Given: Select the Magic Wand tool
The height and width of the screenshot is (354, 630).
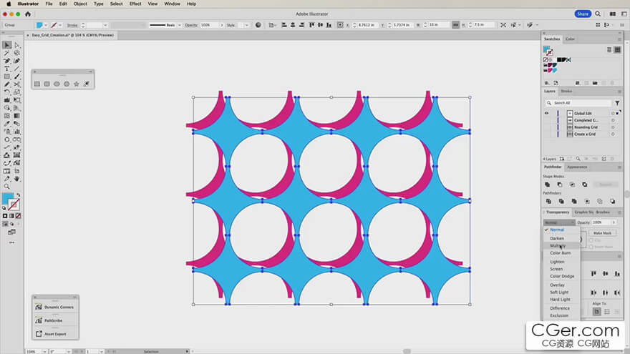Looking at the screenshot, I should (7, 53).
